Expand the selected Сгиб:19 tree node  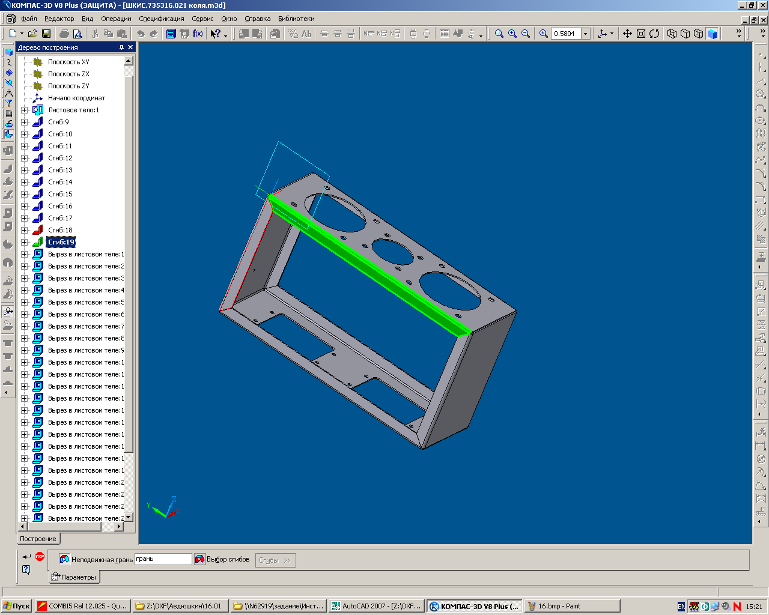pos(24,242)
